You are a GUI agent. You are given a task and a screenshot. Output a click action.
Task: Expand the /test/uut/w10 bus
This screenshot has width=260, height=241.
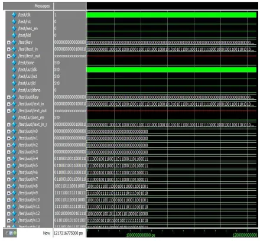(9, 200)
